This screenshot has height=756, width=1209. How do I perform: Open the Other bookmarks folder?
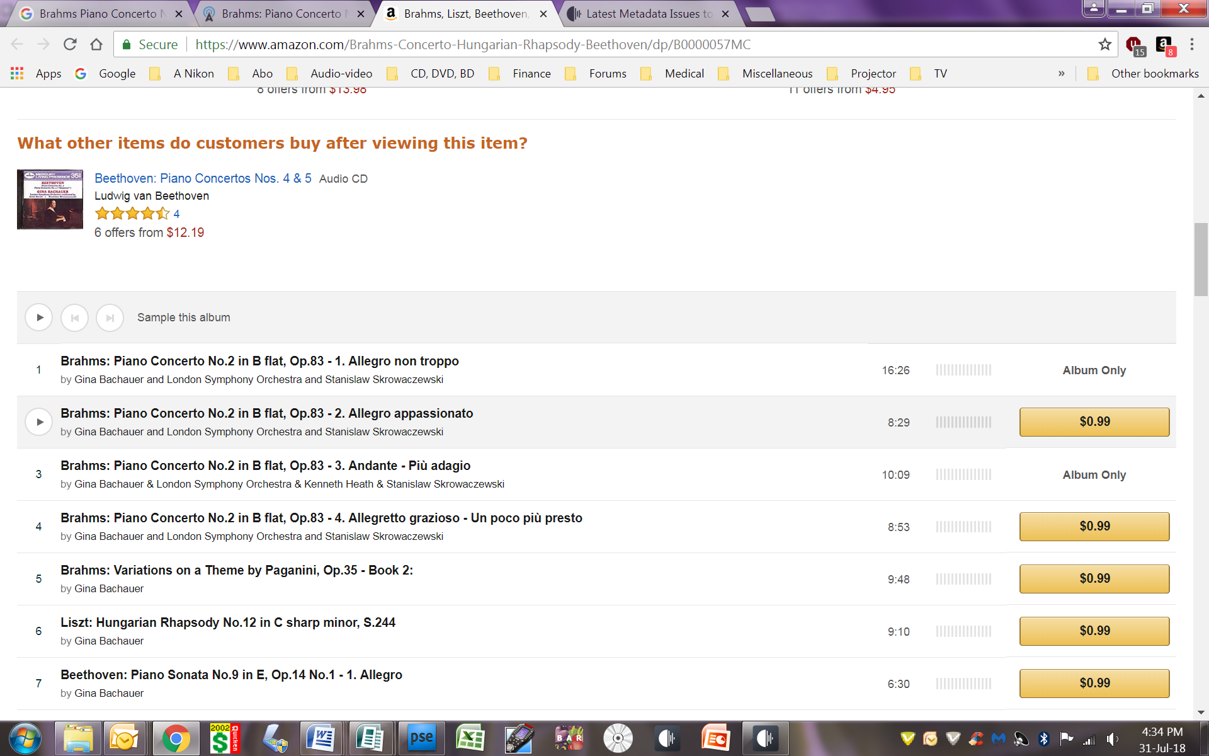[x=1143, y=74]
